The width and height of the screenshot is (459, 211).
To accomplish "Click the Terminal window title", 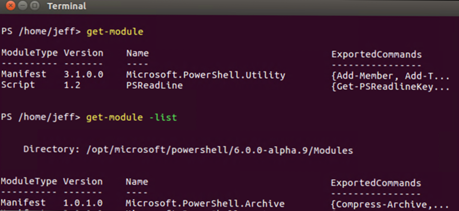I will [x=66, y=6].
